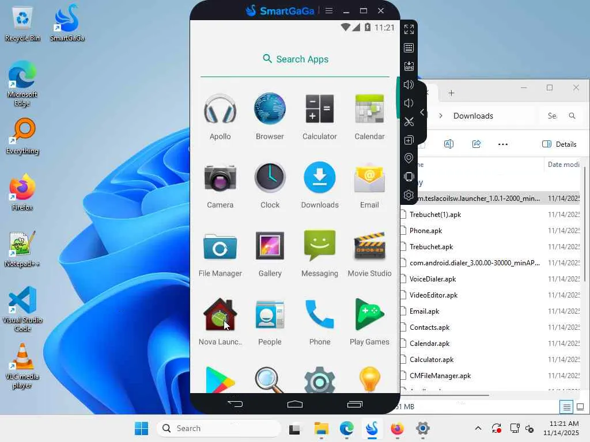The width and height of the screenshot is (590, 442).
Task: Open Explorer See more options
Action: 502,144
